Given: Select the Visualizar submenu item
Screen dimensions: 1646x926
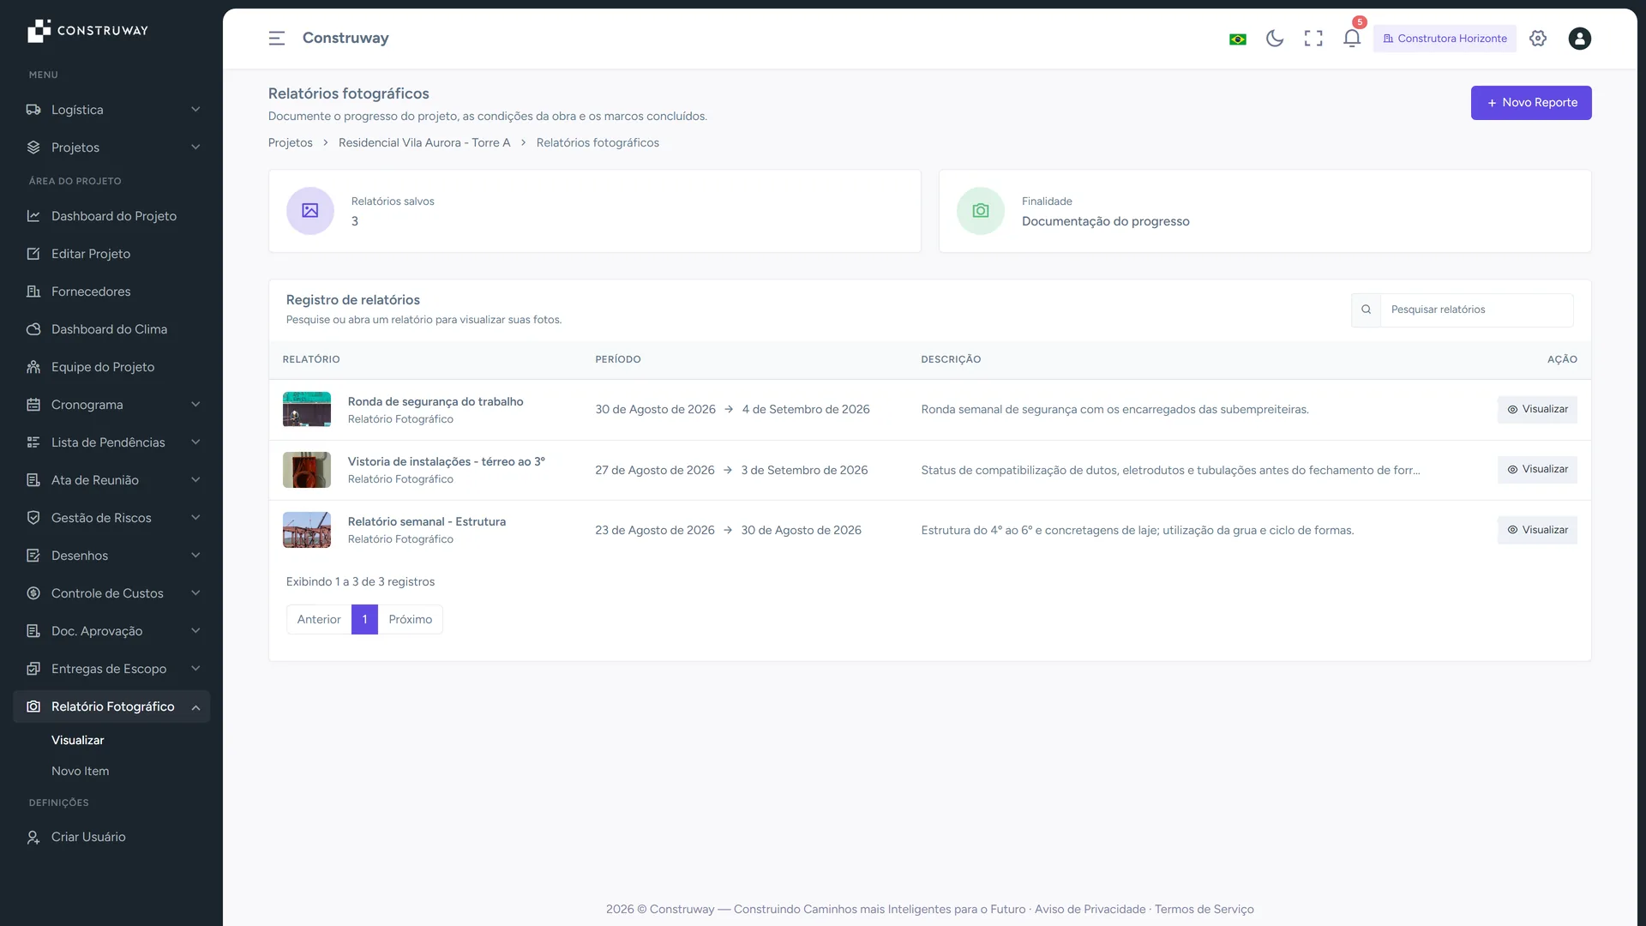Looking at the screenshot, I should point(78,740).
